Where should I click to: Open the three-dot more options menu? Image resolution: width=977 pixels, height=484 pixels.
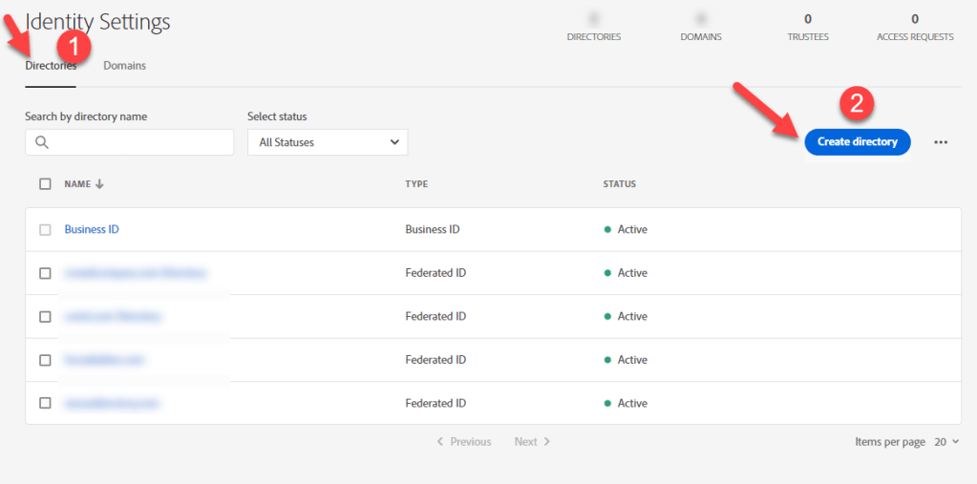coord(941,142)
